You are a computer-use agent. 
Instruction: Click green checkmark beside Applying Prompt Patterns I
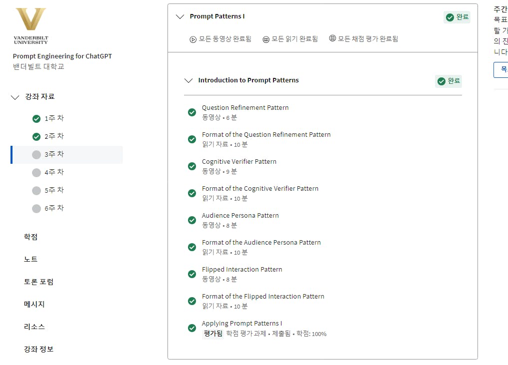(x=192, y=328)
